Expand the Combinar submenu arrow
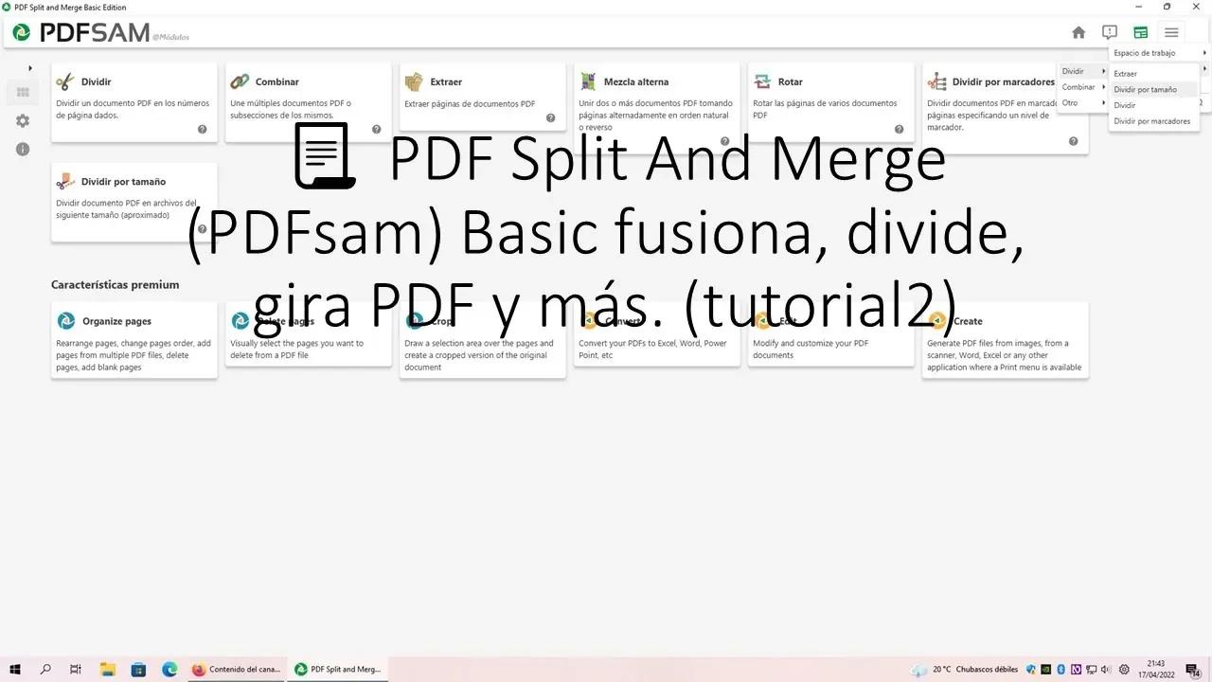This screenshot has height=682, width=1212. coord(1104,86)
